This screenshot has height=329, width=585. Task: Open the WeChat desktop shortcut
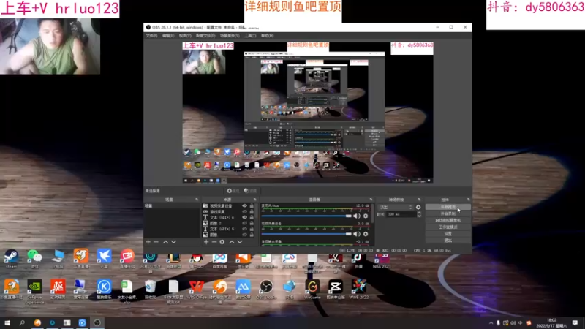(34, 259)
